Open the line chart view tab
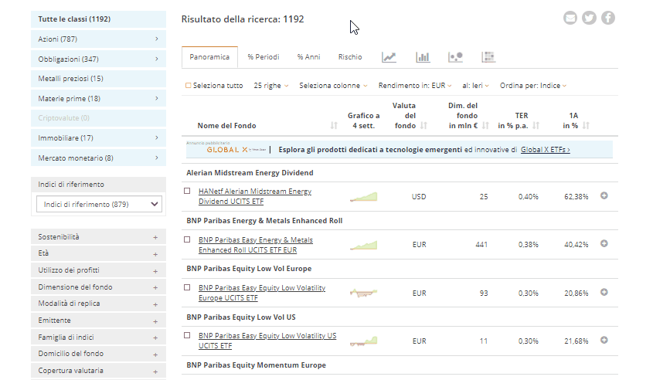 [389, 57]
